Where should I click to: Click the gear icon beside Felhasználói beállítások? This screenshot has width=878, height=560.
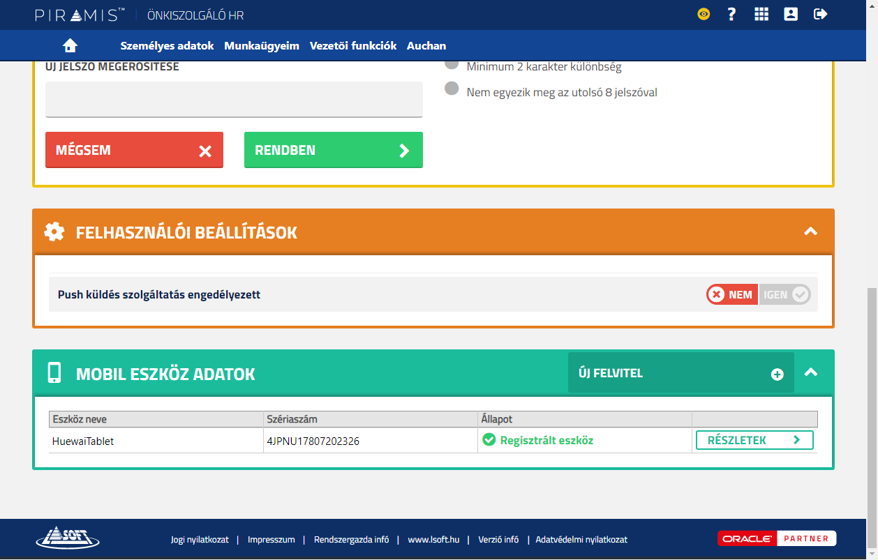(x=54, y=232)
